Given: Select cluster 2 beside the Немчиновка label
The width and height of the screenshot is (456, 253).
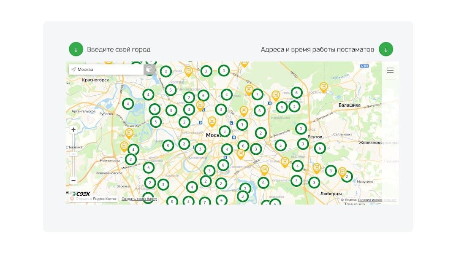Looking at the screenshot, I should pos(131,159).
